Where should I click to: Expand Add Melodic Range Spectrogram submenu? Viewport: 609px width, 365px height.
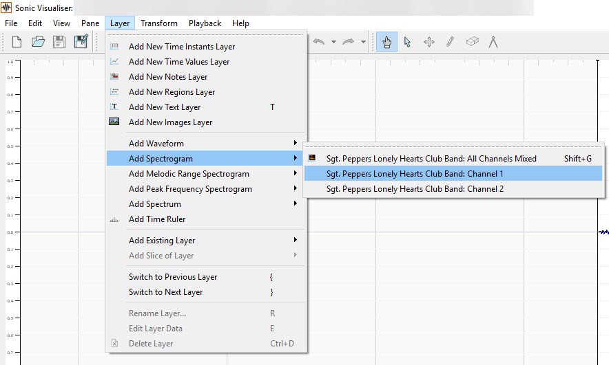tap(205, 174)
